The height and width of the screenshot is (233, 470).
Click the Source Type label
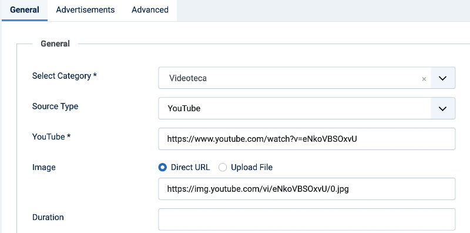click(55, 106)
